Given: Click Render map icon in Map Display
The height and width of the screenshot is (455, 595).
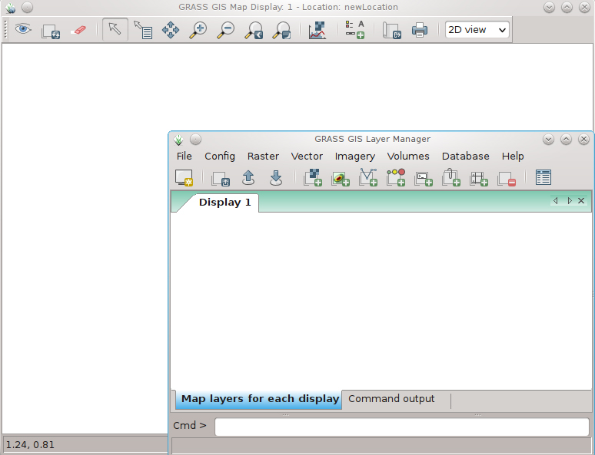Looking at the screenshot, I should 51,31.
